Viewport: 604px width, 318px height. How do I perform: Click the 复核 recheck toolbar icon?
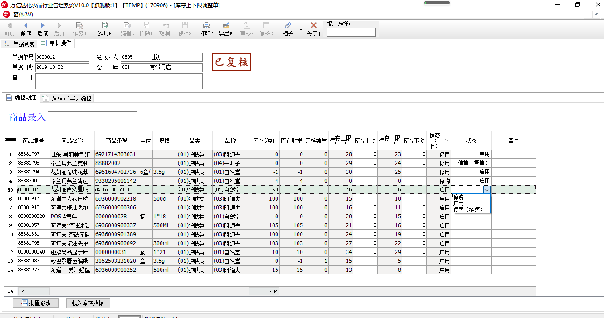point(266,29)
